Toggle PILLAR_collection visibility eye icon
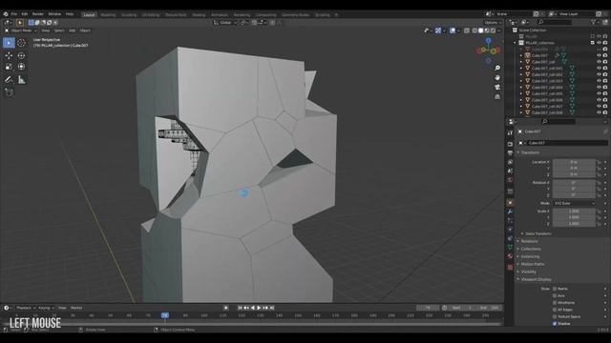Screen dimensions: 611x343 click(599, 43)
